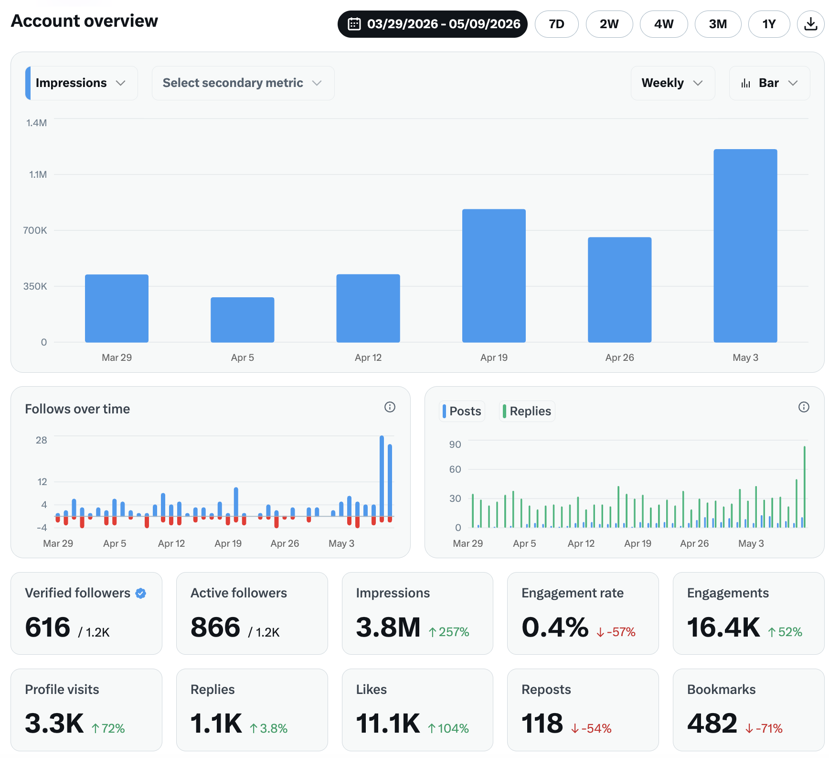Click the May 3 impressions bar

pyautogui.click(x=745, y=246)
